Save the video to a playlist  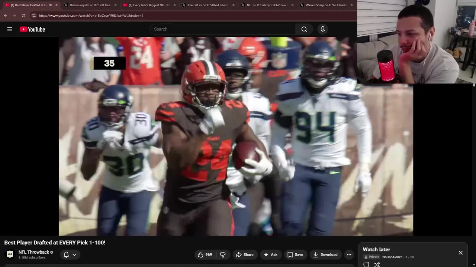295,254
